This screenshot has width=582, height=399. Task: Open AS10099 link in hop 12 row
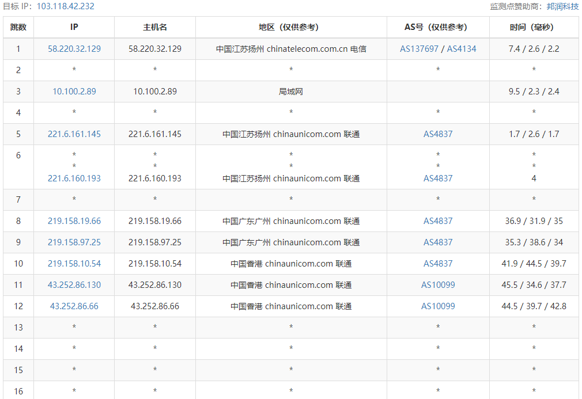click(438, 306)
